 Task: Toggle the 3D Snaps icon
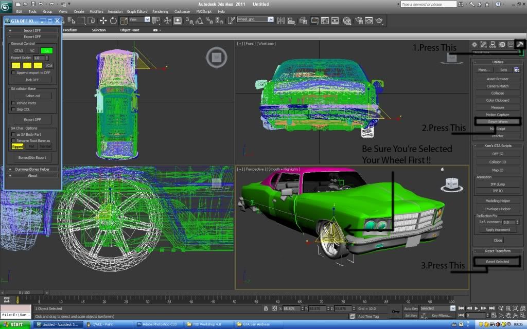coord(189,21)
